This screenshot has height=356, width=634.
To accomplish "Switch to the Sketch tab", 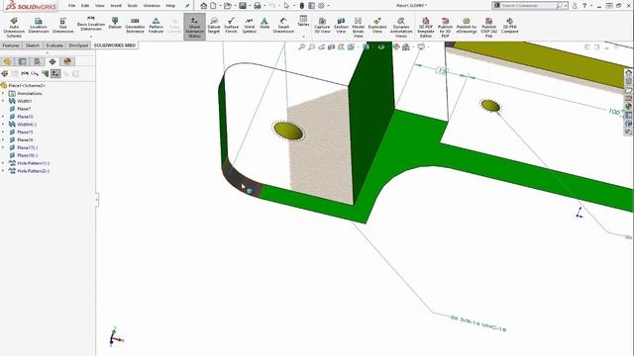I will (33, 45).
